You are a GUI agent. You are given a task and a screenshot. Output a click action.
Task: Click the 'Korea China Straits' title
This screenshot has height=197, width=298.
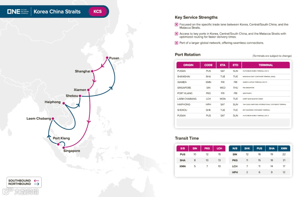click(x=57, y=12)
